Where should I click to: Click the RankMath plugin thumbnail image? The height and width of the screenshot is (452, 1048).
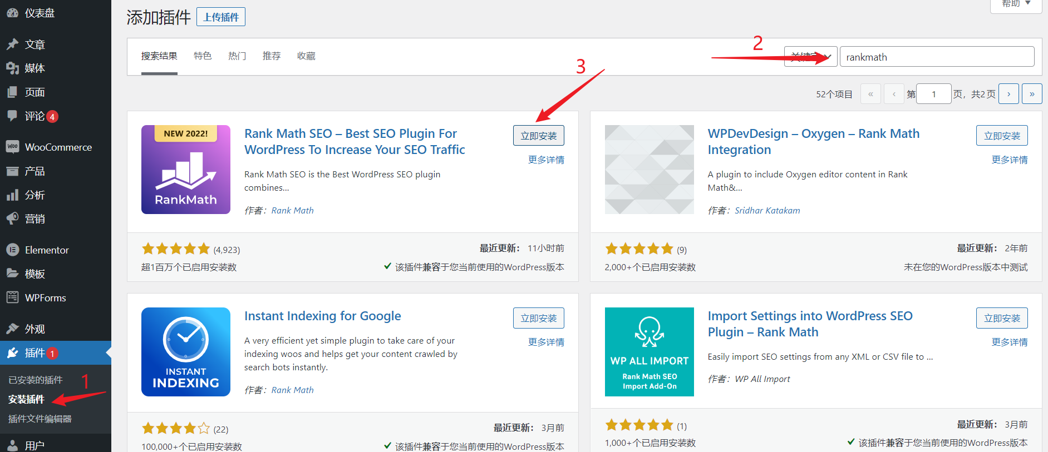pos(186,170)
